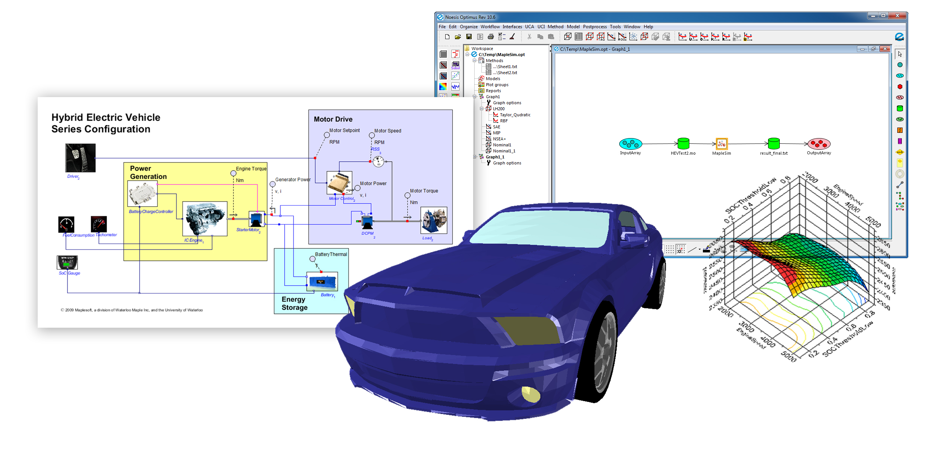Select Taylor_Qudratic in workspace tree
The height and width of the screenshot is (473, 947).
tap(515, 115)
